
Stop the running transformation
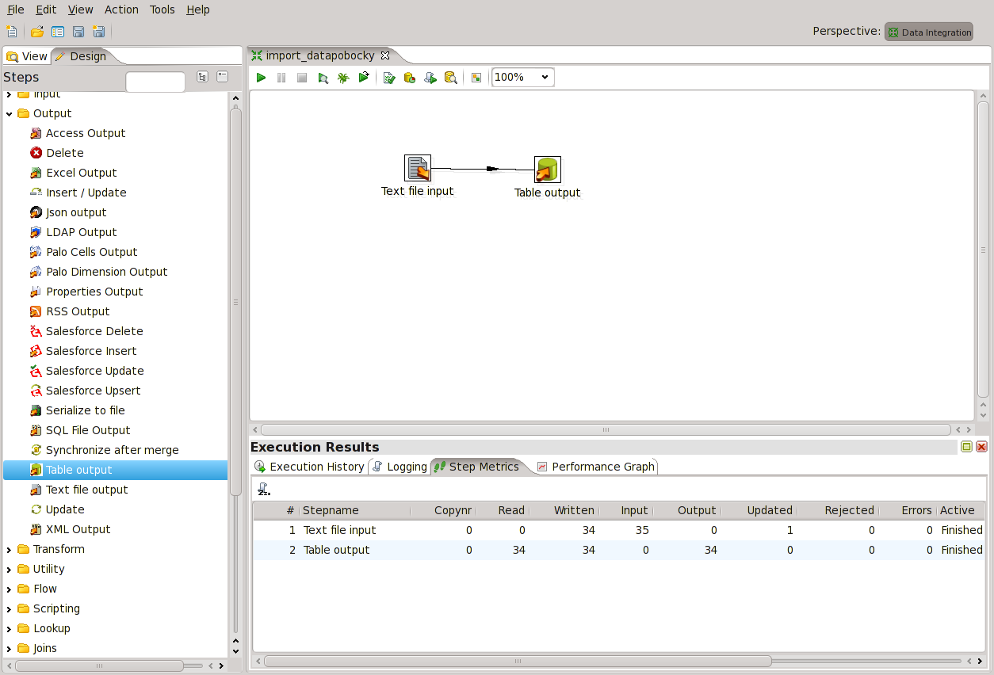pyautogui.click(x=302, y=78)
